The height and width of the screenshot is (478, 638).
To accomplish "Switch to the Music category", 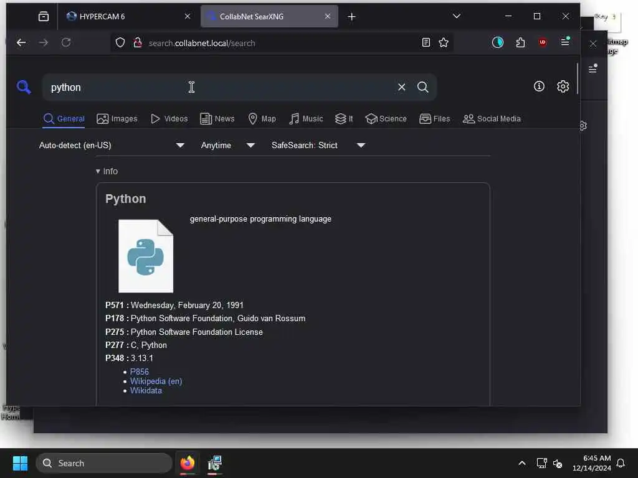I will click(x=306, y=119).
